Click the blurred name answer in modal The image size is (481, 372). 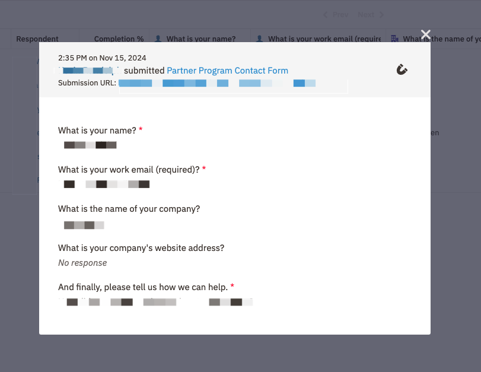(90, 145)
